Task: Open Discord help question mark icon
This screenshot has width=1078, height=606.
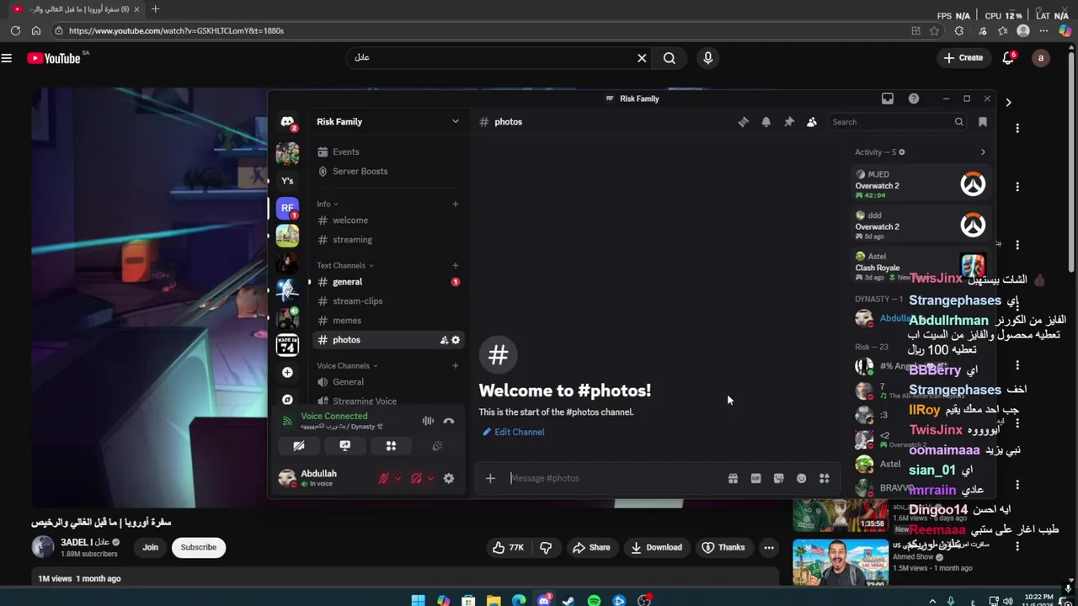Action: pos(914,98)
